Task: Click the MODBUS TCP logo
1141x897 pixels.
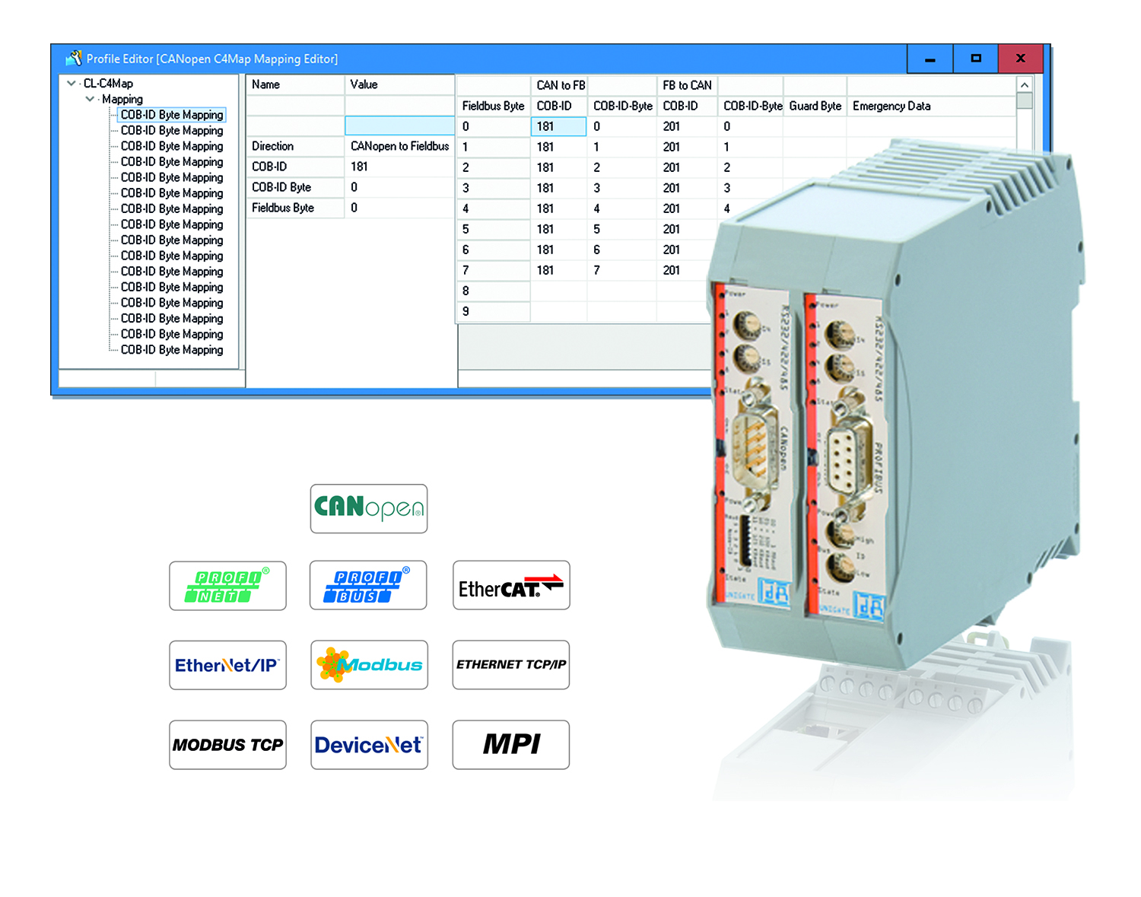Action: point(227,744)
